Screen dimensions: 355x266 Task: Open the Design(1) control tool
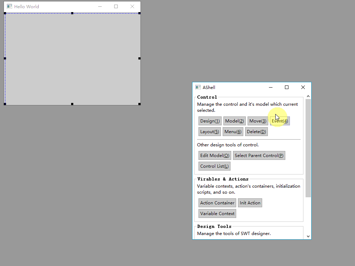[x=210, y=121]
